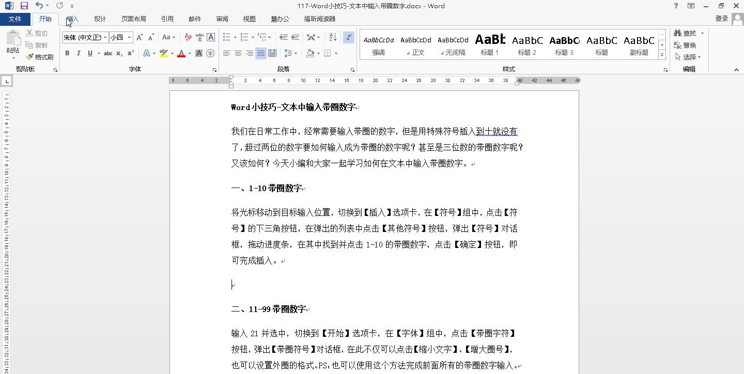
Task: Click the Decrease Indent icon
Action: pos(284,37)
